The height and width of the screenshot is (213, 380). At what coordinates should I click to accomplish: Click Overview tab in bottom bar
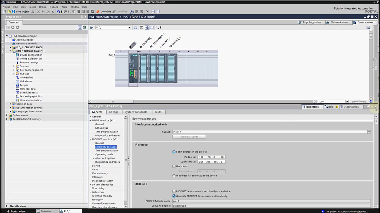[x=47, y=211]
